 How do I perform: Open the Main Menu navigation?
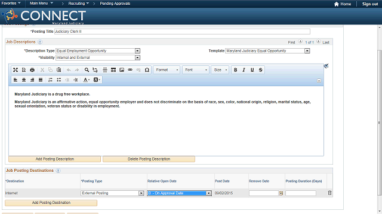pos(41,4)
